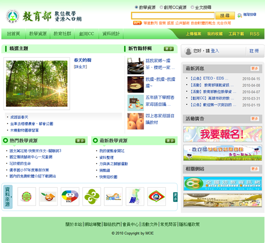Open 聯絡我們 footer link
265x243 pixels.
(x=112, y=224)
